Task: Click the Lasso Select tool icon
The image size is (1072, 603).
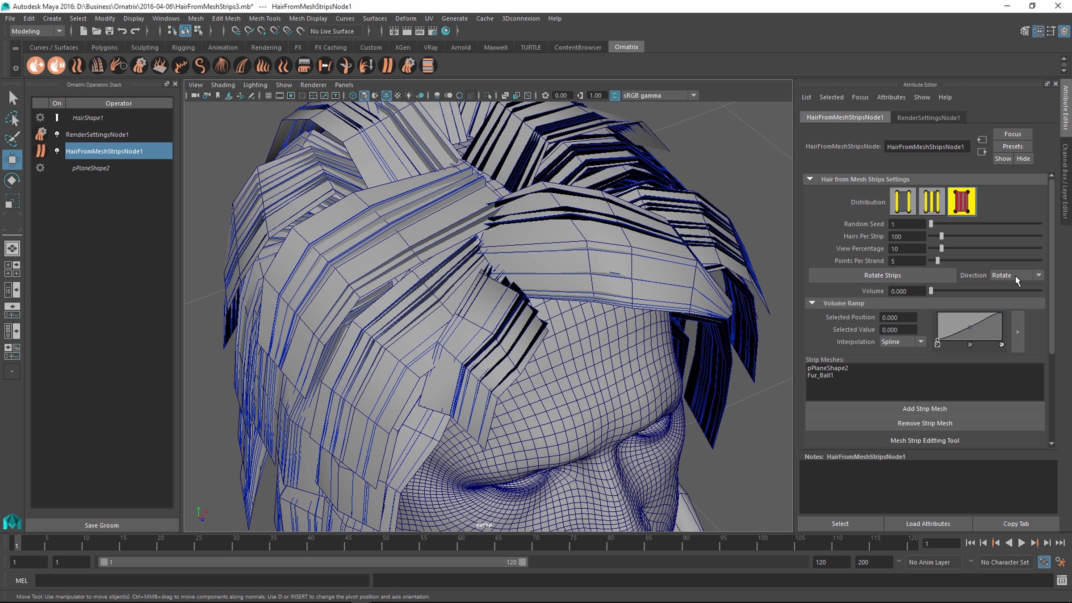Action: (12, 118)
